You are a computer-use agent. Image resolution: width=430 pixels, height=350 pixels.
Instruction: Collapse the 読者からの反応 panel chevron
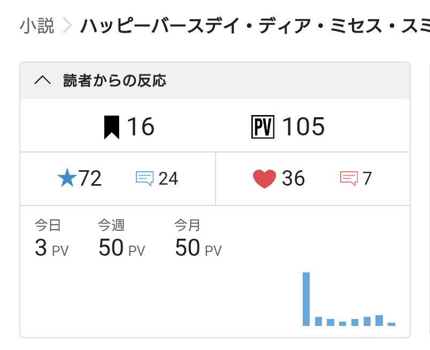pyautogui.click(x=43, y=81)
